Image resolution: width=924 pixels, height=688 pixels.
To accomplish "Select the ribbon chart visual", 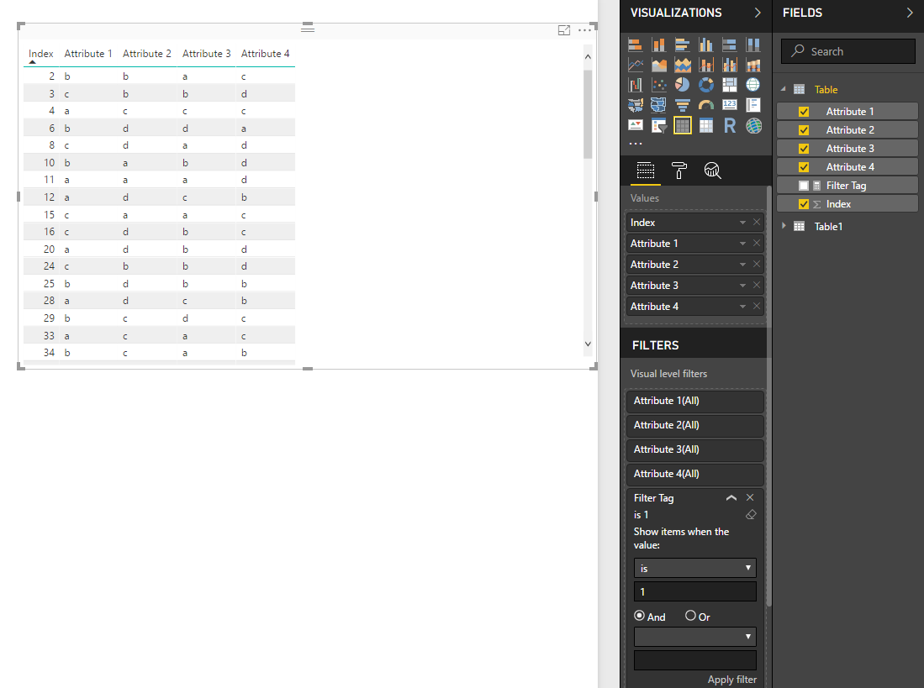I will (x=753, y=65).
